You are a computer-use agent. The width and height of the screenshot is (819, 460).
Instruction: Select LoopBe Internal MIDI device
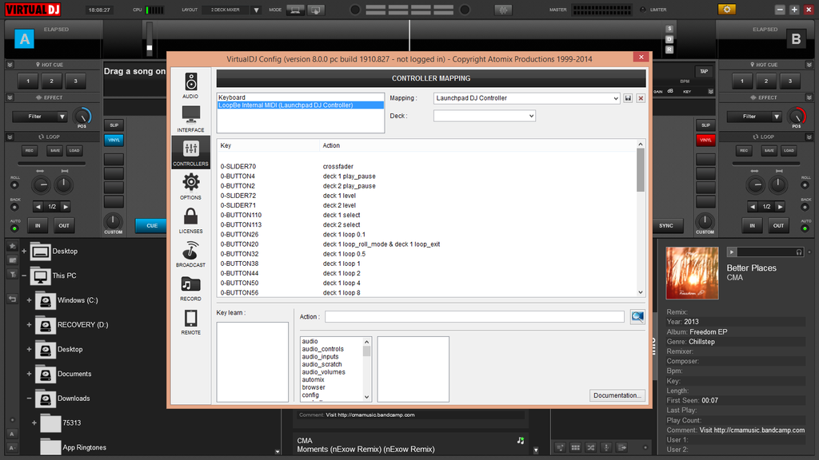(x=301, y=105)
